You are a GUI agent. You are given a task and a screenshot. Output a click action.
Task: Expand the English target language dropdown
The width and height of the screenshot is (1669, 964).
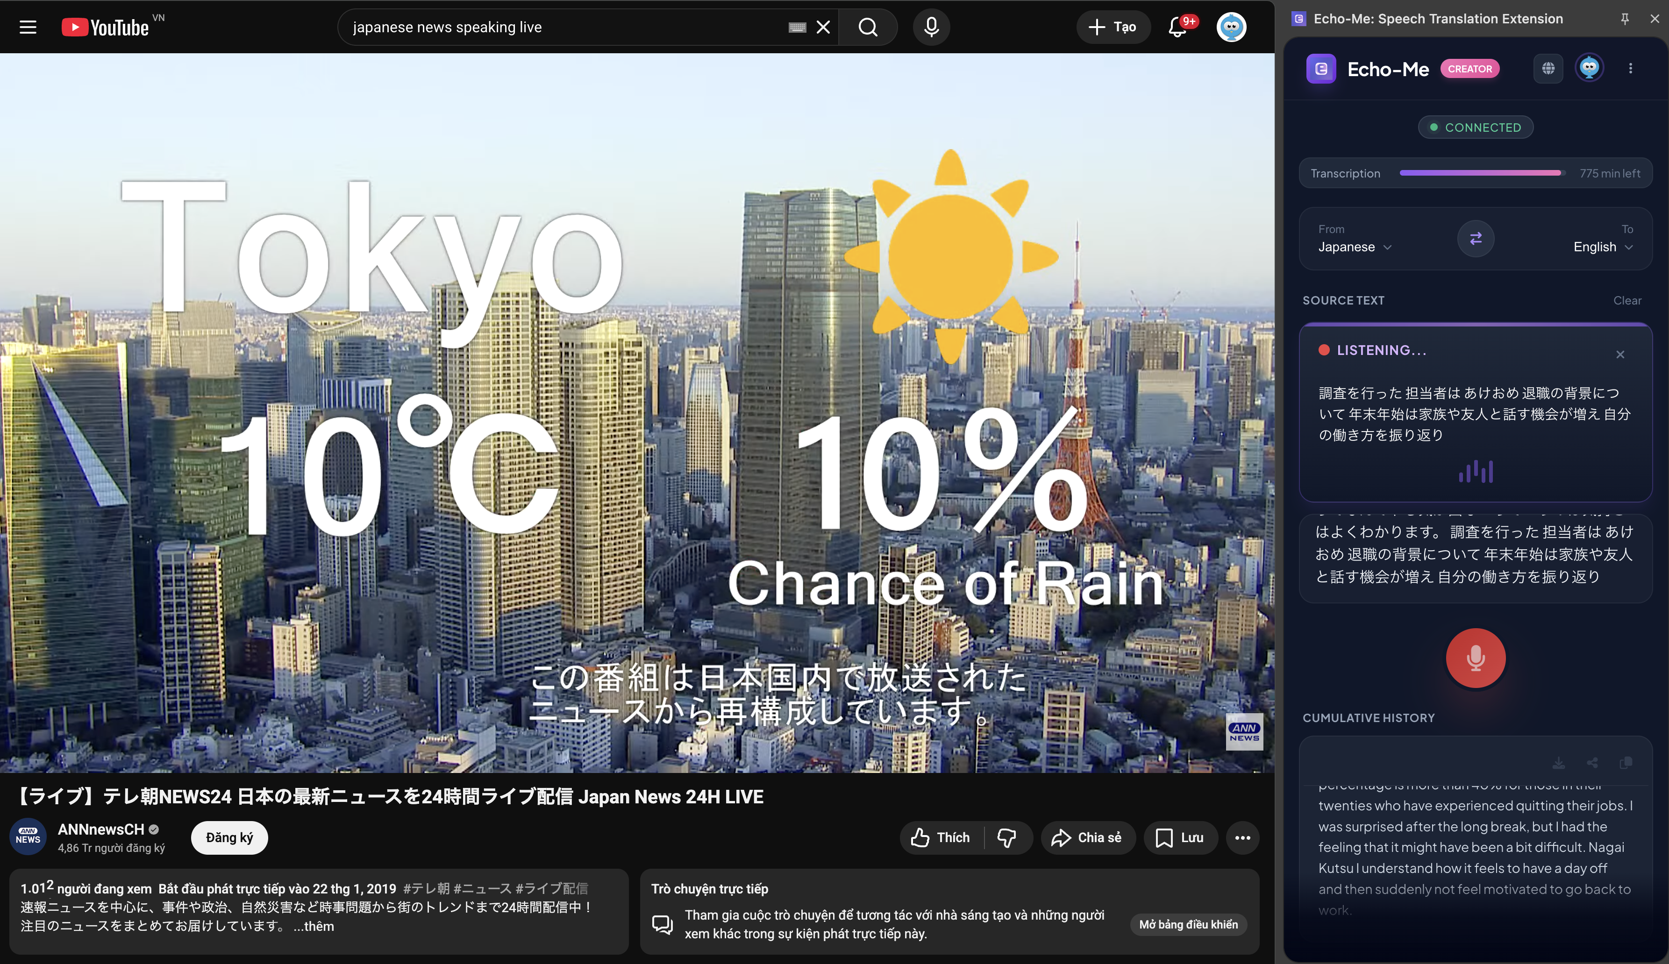(x=1602, y=247)
